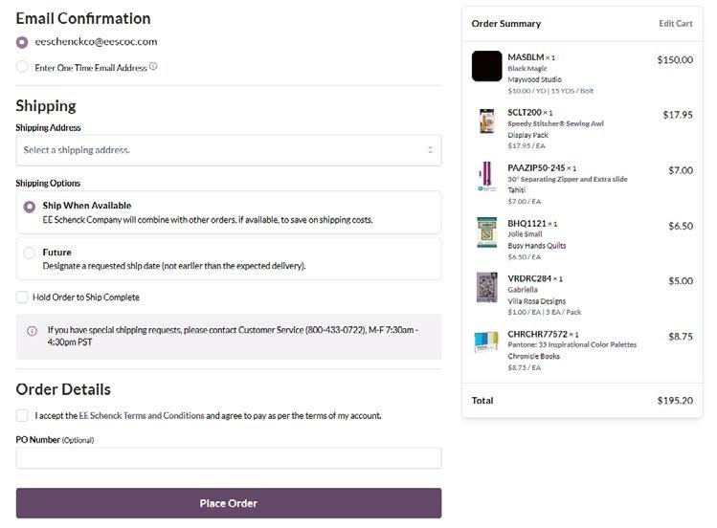
Task: Click the Black Magic fabric thumbnail
Action: pos(487,66)
